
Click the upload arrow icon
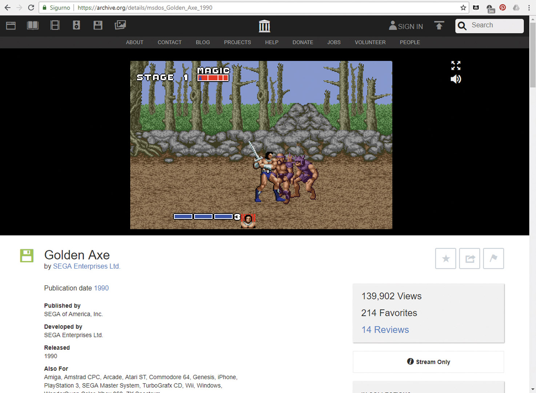[439, 25]
